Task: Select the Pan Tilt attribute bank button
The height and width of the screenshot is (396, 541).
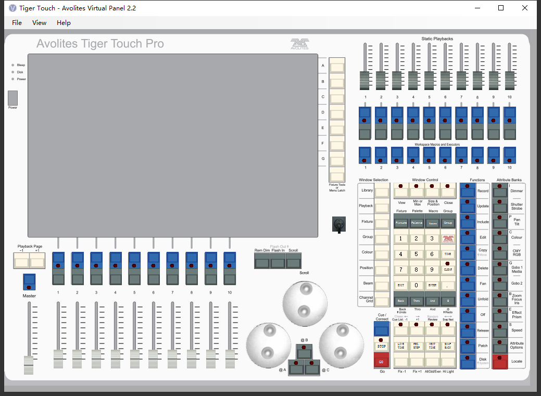Action: pyautogui.click(x=499, y=222)
